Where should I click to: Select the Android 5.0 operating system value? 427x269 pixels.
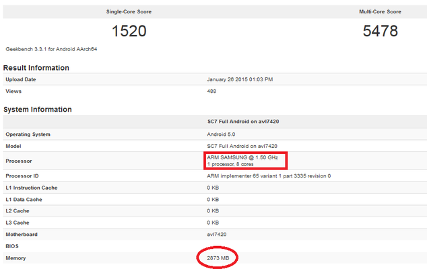221,134
